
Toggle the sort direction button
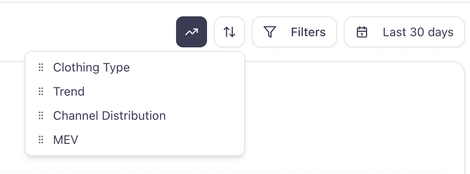pos(229,32)
